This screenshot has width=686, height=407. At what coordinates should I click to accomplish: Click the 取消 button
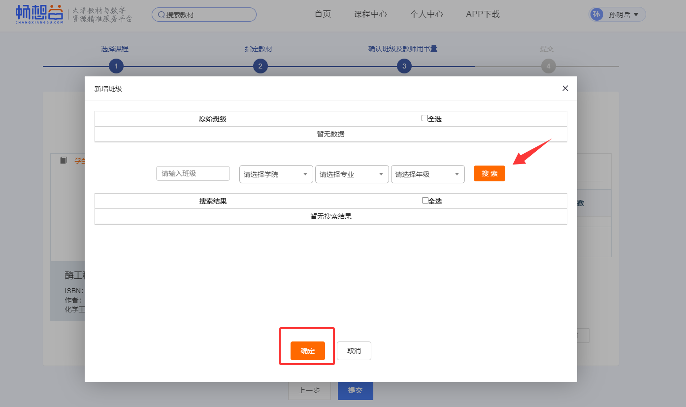point(354,351)
